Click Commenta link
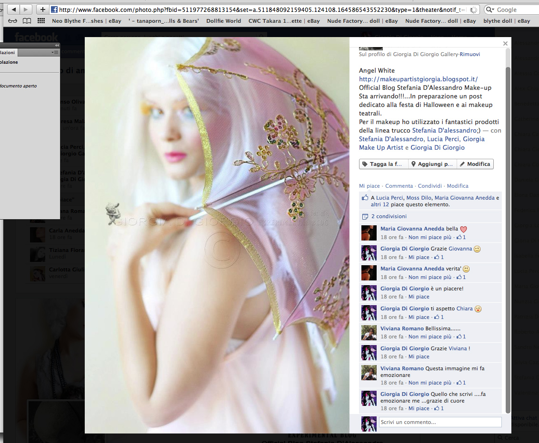539x443 pixels. tap(399, 186)
